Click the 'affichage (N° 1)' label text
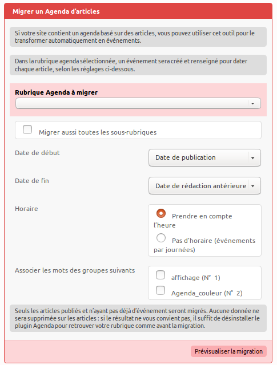The image size is (277, 365). pos(196,278)
